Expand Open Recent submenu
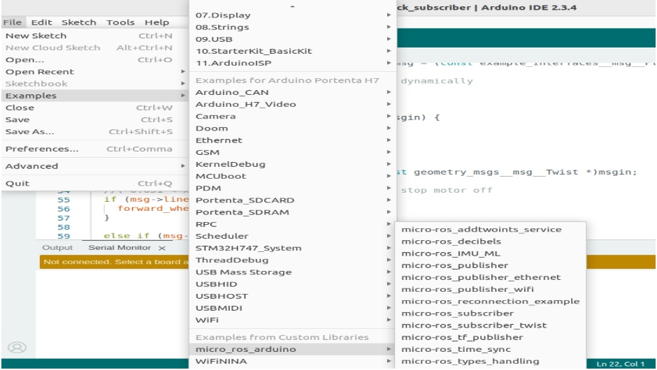 (94, 72)
